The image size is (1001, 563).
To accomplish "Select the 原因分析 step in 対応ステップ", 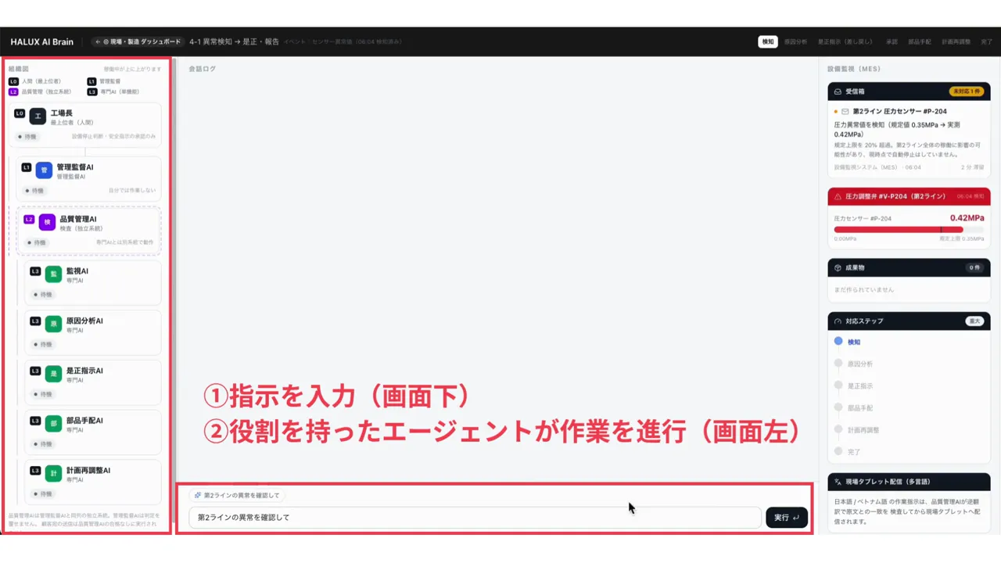I will click(x=860, y=364).
